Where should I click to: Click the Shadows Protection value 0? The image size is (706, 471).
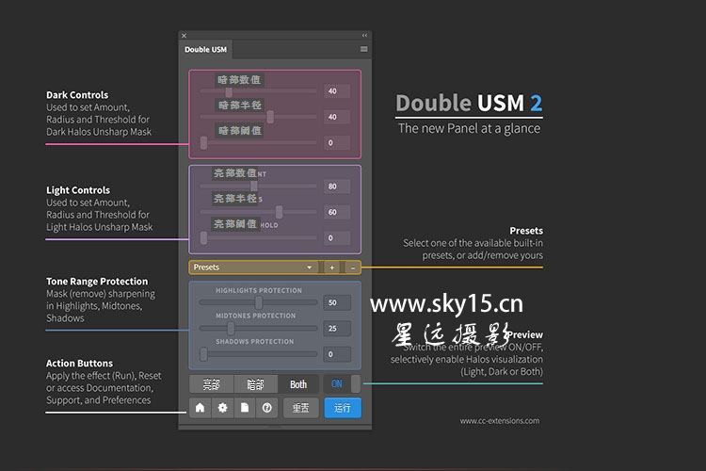click(337, 354)
